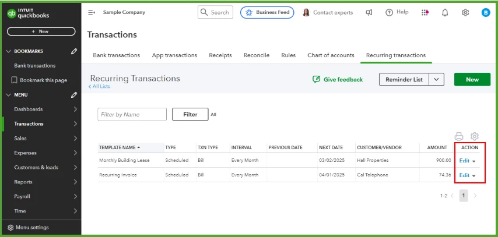Collapse the sidebar with the hamburger icon
The image size is (498, 237).
click(x=92, y=12)
